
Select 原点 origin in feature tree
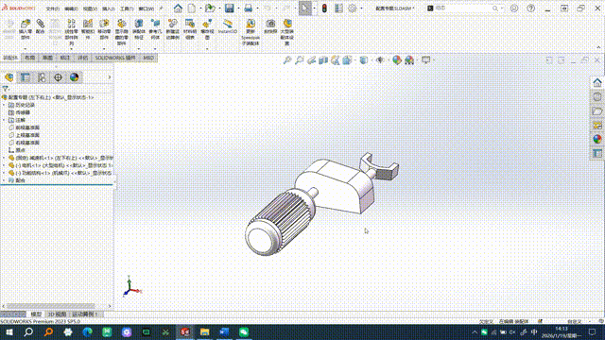21,150
